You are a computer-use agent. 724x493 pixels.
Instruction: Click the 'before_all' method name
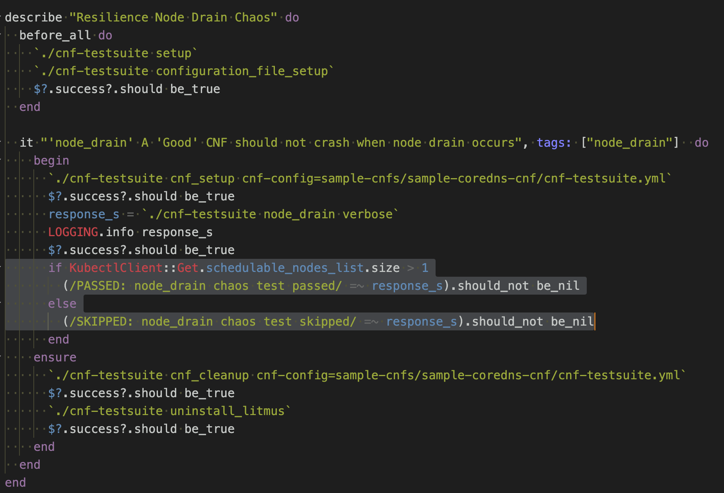(55, 35)
